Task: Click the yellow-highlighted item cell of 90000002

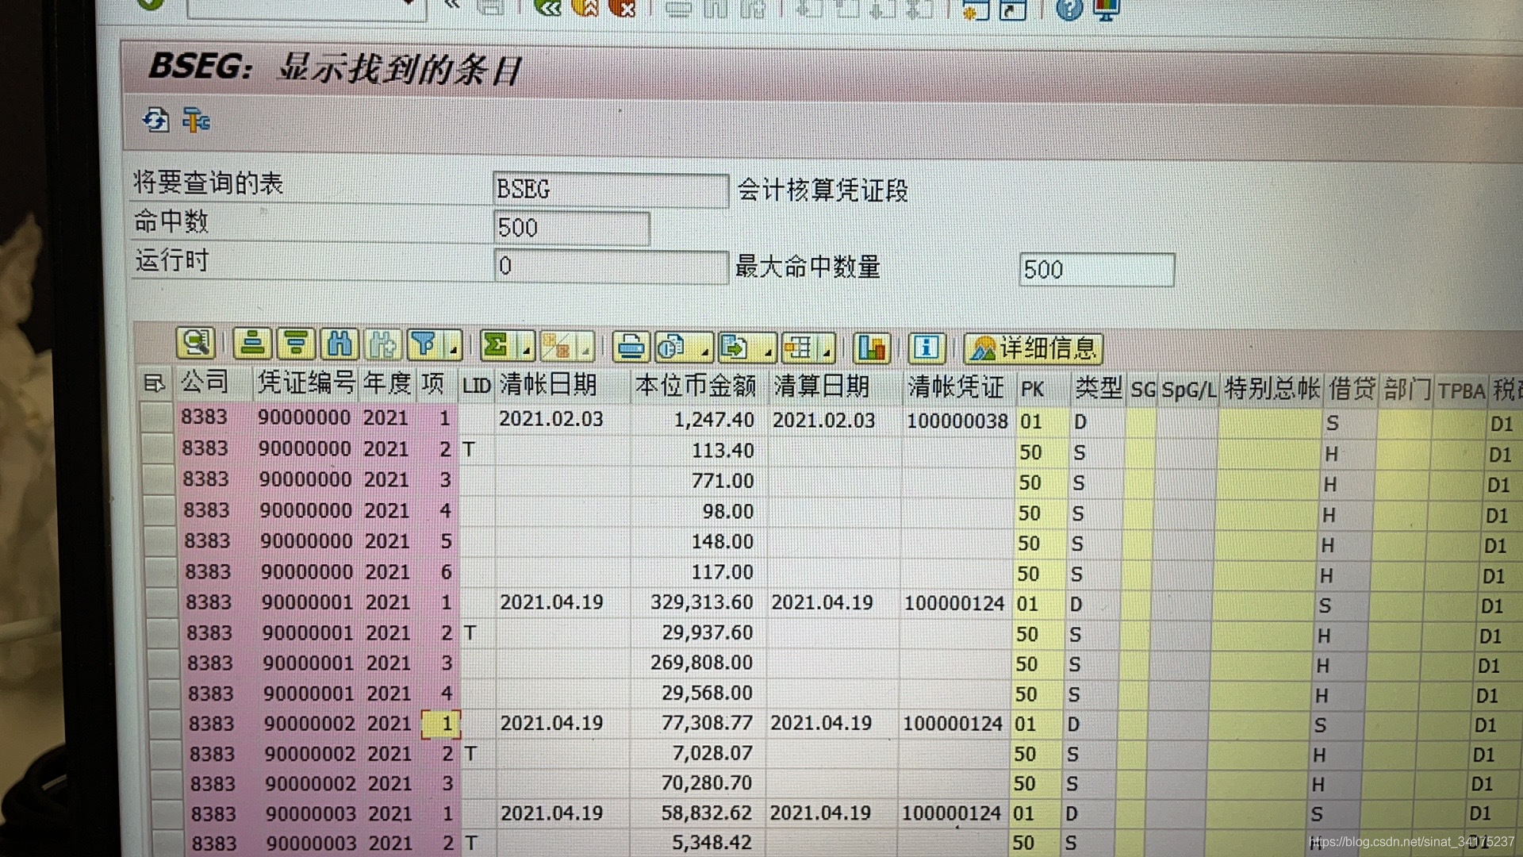Action: pos(441,723)
